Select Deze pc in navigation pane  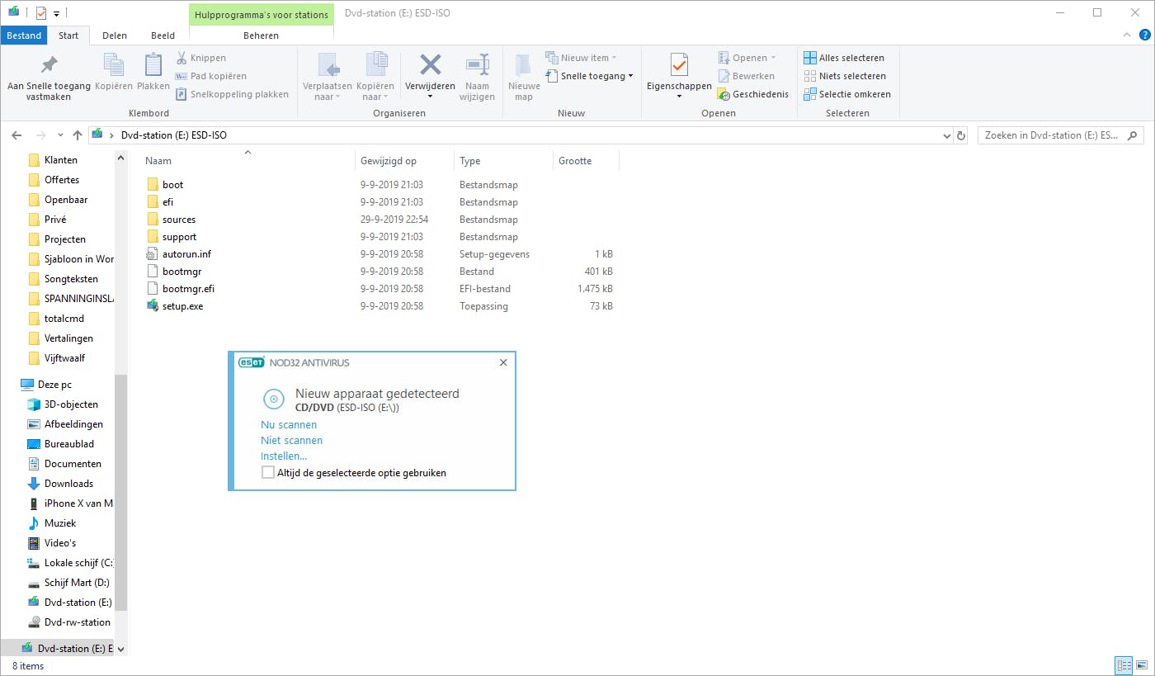pyautogui.click(x=54, y=385)
